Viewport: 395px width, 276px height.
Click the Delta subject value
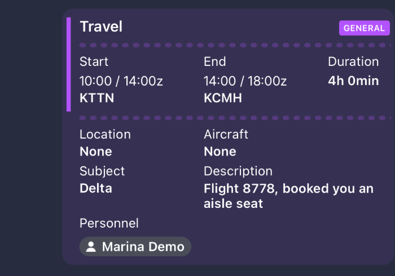pyautogui.click(x=96, y=188)
